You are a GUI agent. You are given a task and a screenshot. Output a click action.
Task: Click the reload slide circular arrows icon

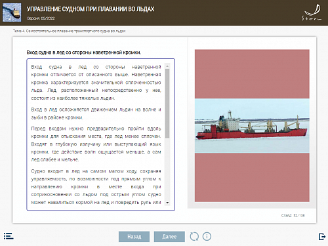click(x=194, y=236)
